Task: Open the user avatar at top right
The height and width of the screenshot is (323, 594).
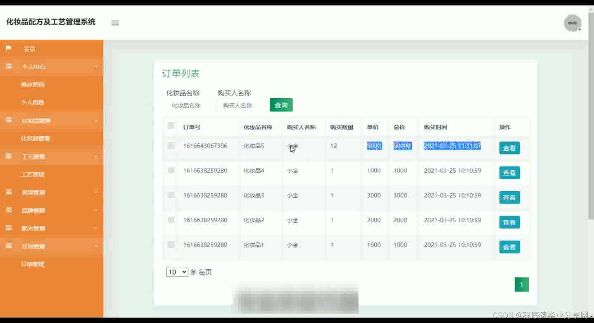Action: (x=573, y=23)
